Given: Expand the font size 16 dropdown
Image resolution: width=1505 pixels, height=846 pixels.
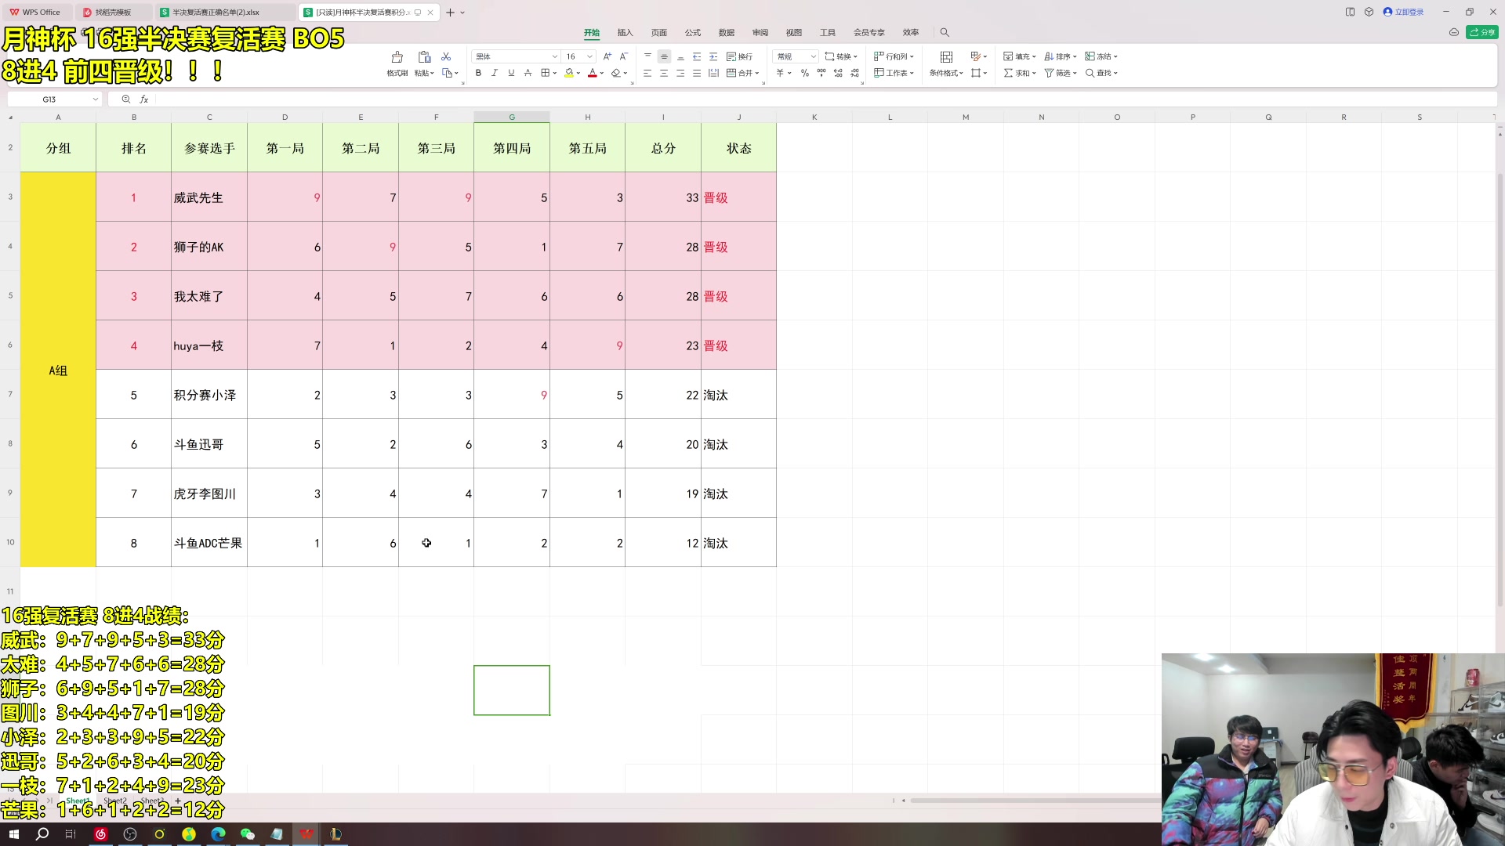Looking at the screenshot, I should coord(589,56).
